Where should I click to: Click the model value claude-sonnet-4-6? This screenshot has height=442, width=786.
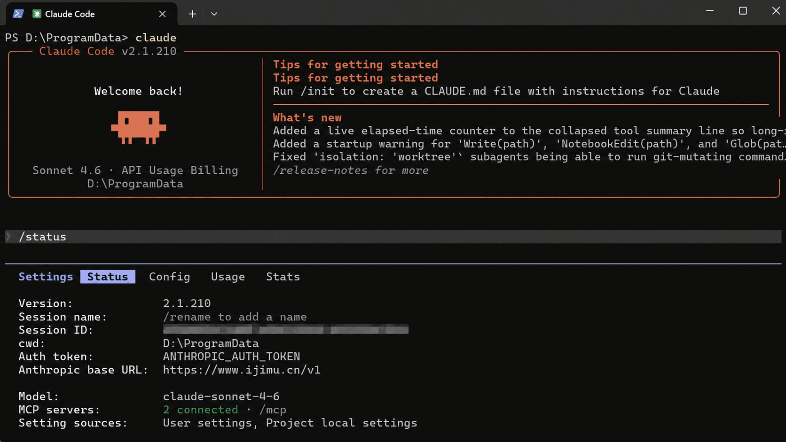[221, 396]
